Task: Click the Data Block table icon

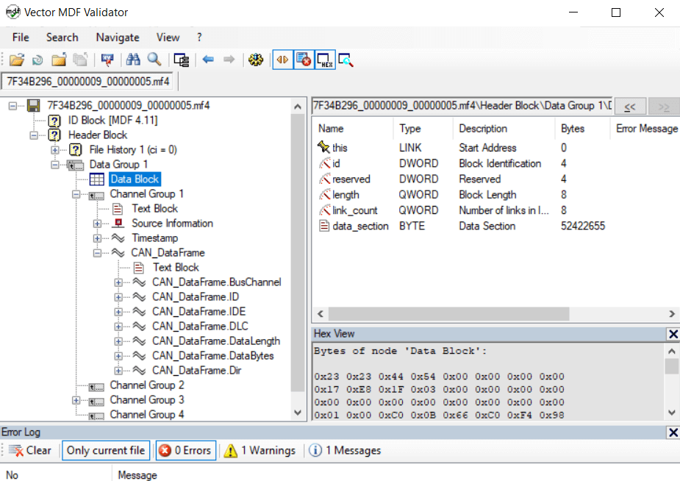Action: pos(97,179)
